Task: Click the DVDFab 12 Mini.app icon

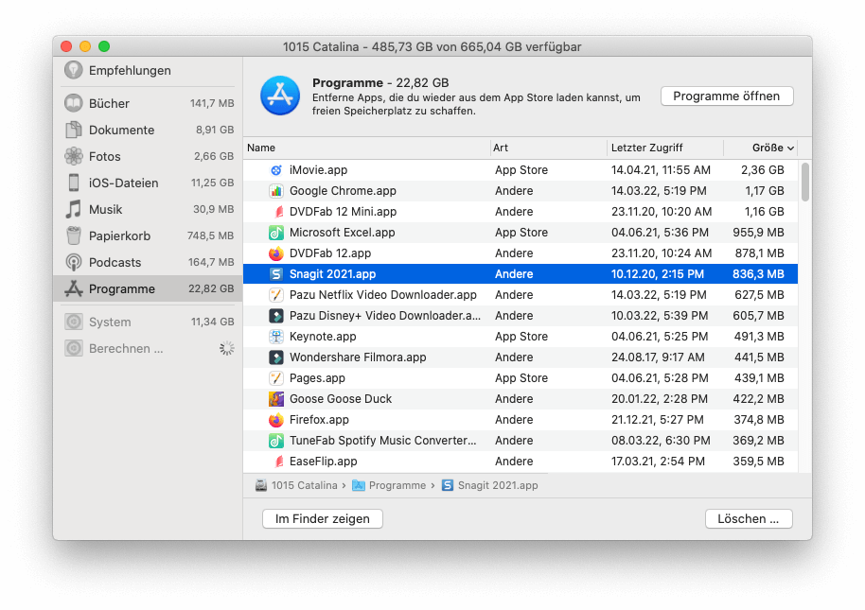Action: 278,212
